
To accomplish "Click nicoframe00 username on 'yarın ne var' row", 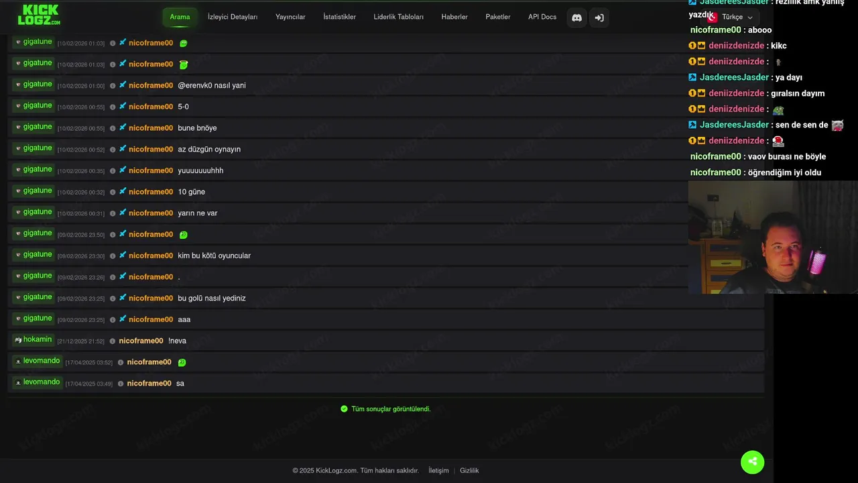I will [x=151, y=213].
